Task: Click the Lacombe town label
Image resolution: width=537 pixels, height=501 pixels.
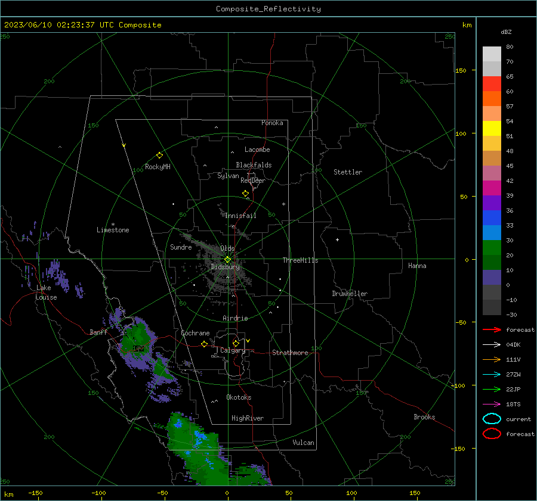Action: click(257, 150)
